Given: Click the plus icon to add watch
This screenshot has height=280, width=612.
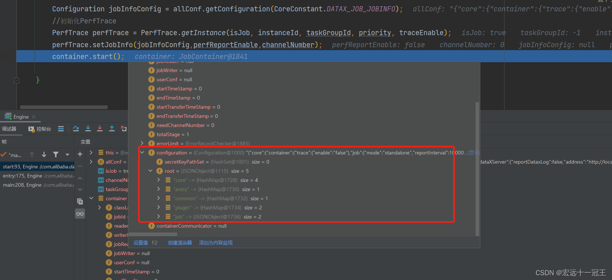Looking at the screenshot, I should point(80,154).
